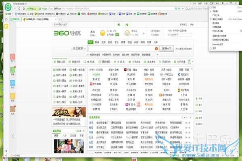This screenshot has height=161, width=242.
Task: Click the collapse sidebar left arrow
Action: 13,136
